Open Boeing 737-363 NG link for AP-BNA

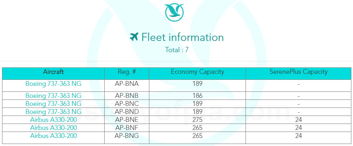click(x=54, y=84)
